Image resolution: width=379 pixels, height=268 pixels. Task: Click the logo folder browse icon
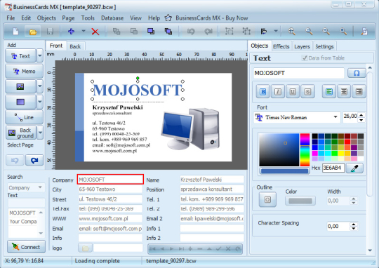85,248
